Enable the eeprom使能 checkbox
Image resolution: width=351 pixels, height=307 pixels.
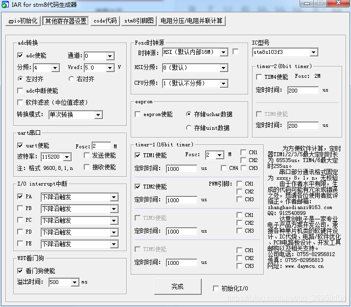tap(138, 114)
